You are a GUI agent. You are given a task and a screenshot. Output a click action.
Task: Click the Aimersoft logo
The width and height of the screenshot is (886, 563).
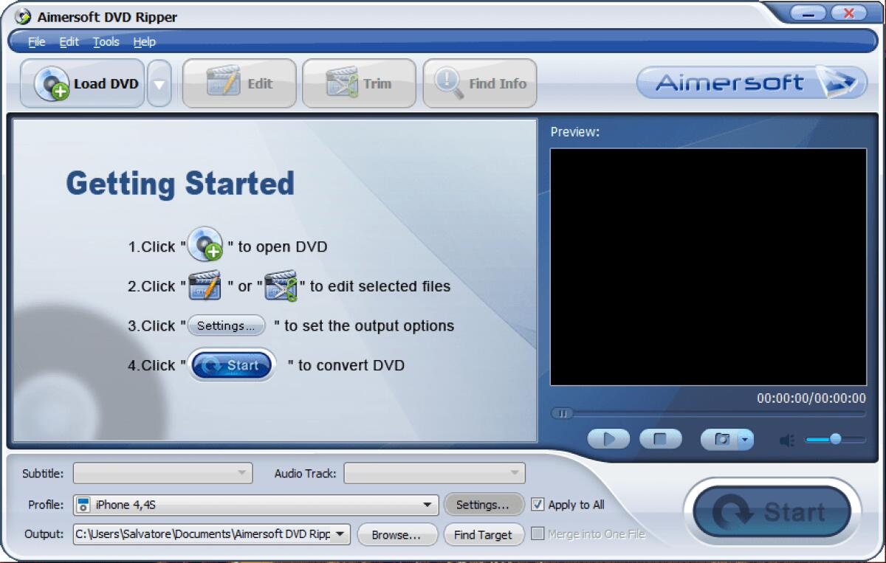pyautogui.click(x=752, y=83)
